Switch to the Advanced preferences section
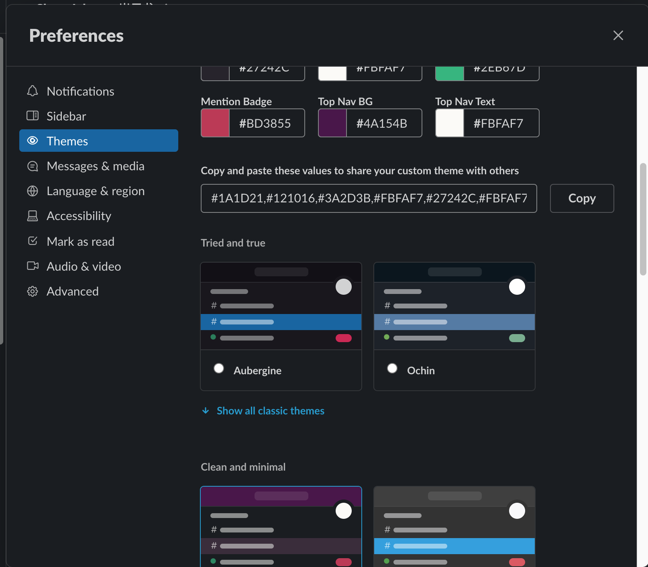Image resolution: width=648 pixels, height=567 pixels. coord(72,291)
